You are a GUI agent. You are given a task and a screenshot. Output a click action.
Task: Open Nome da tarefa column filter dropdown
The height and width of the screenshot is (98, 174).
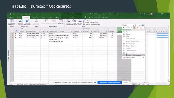coord(39,32)
